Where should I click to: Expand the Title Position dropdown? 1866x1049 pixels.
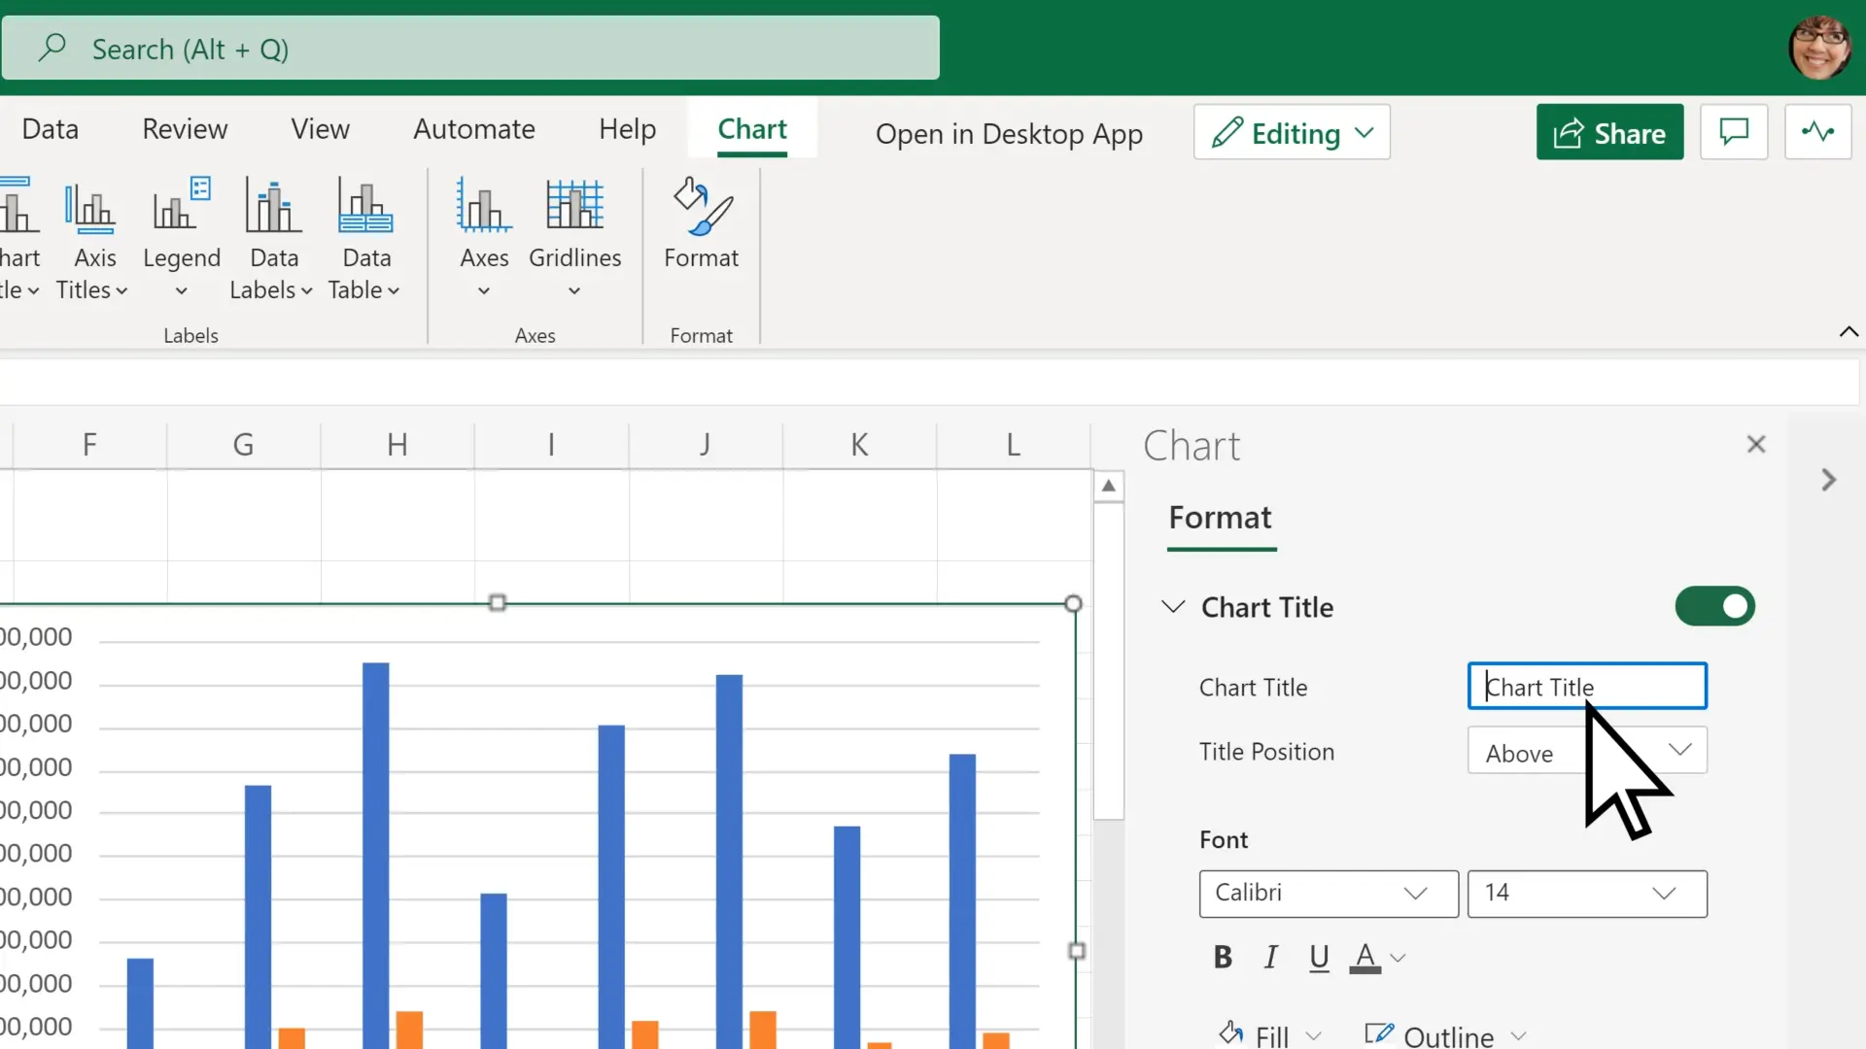tap(1680, 752)
